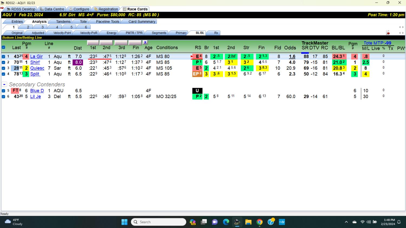The image size is (406, 228).
Task: Open the Get Help question-mark taskbar icon
Action: click(x=271, y=222)
